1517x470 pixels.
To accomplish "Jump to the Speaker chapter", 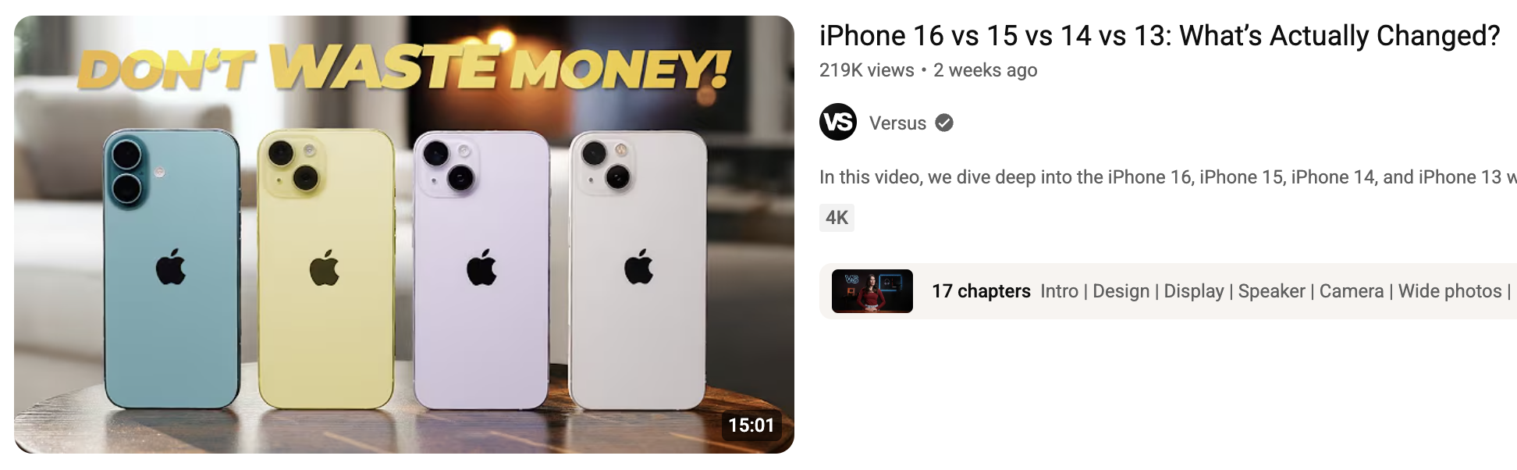I will point(1271,291).
